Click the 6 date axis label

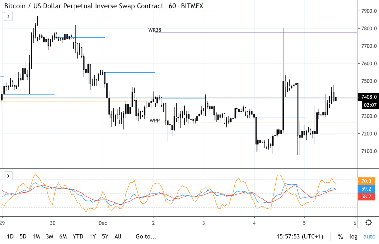355,223
